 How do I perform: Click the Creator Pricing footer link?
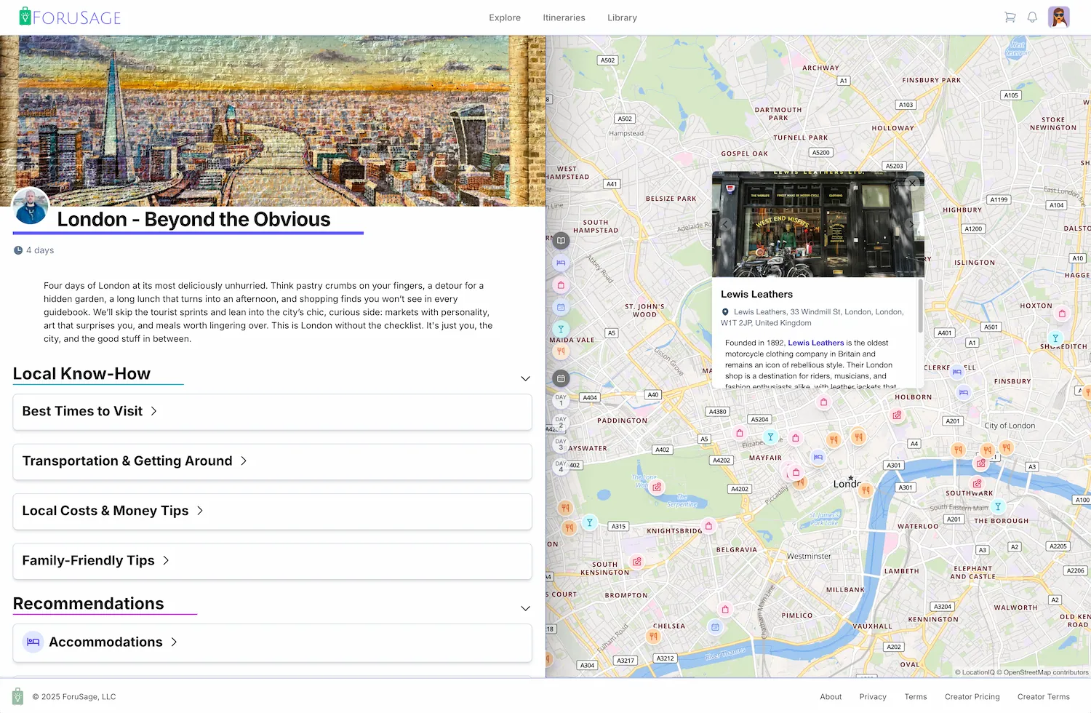click(972, 696)
